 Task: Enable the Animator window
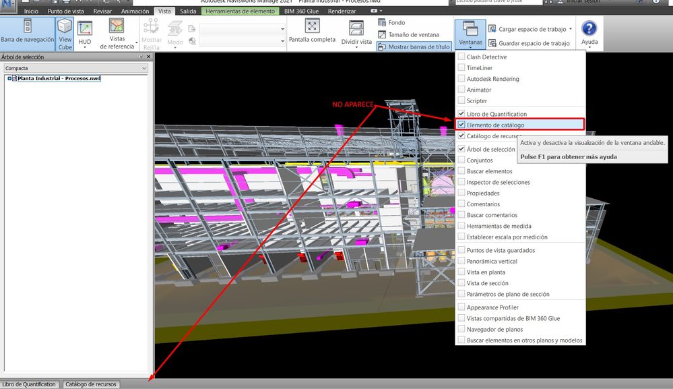461,90
